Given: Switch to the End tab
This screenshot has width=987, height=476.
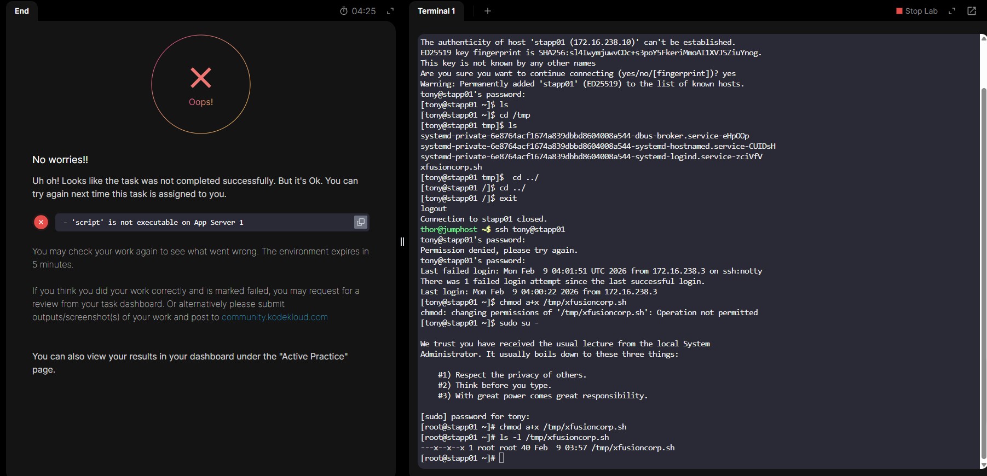Looking at the screenshot, I should click(22, 11).
